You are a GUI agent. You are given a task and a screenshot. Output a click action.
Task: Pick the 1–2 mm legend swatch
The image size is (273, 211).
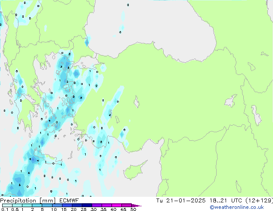click(x=27, y=205)
